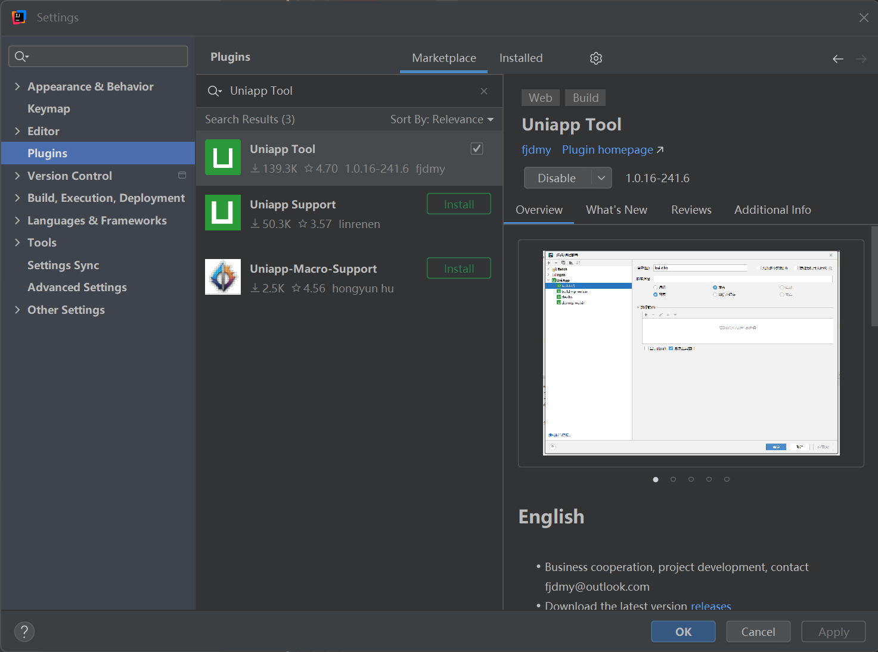Viewport: 878px width, 652px height.
Task: Expand Build, Execution, Deployment section
Action: [17, 198]
